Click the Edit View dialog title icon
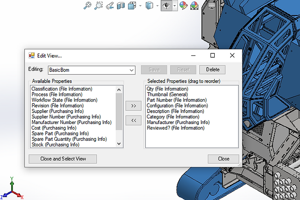The width and height of the screenshot is (300, 200). pyautogui.click(x=31, y=55)
